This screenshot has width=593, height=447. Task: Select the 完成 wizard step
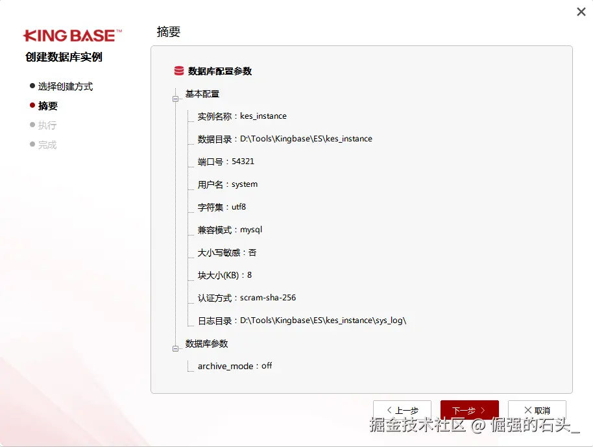click(48, 144)
